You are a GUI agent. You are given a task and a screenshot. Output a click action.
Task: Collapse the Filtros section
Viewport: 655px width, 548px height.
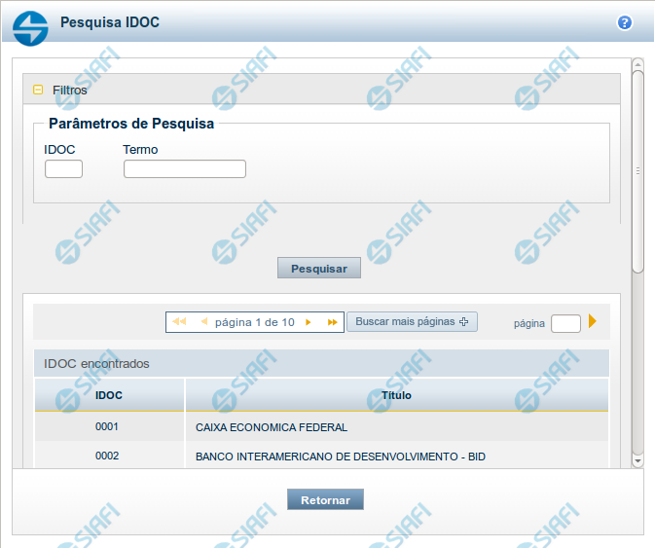pyautogui.click(x=38, y=90)
